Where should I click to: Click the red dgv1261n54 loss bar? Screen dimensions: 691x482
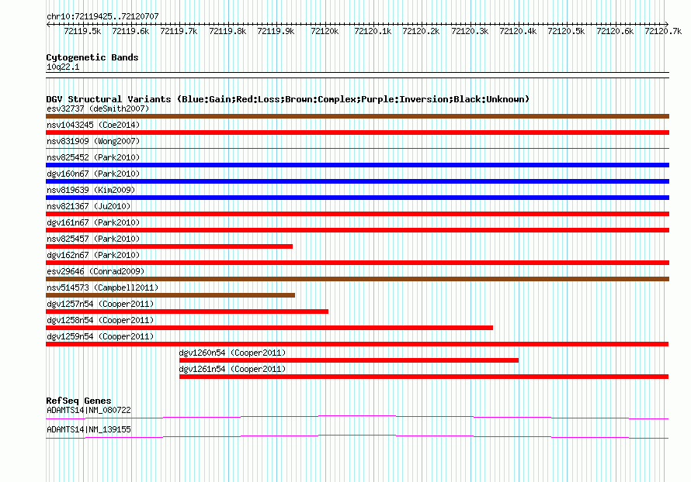coord(424,377)
